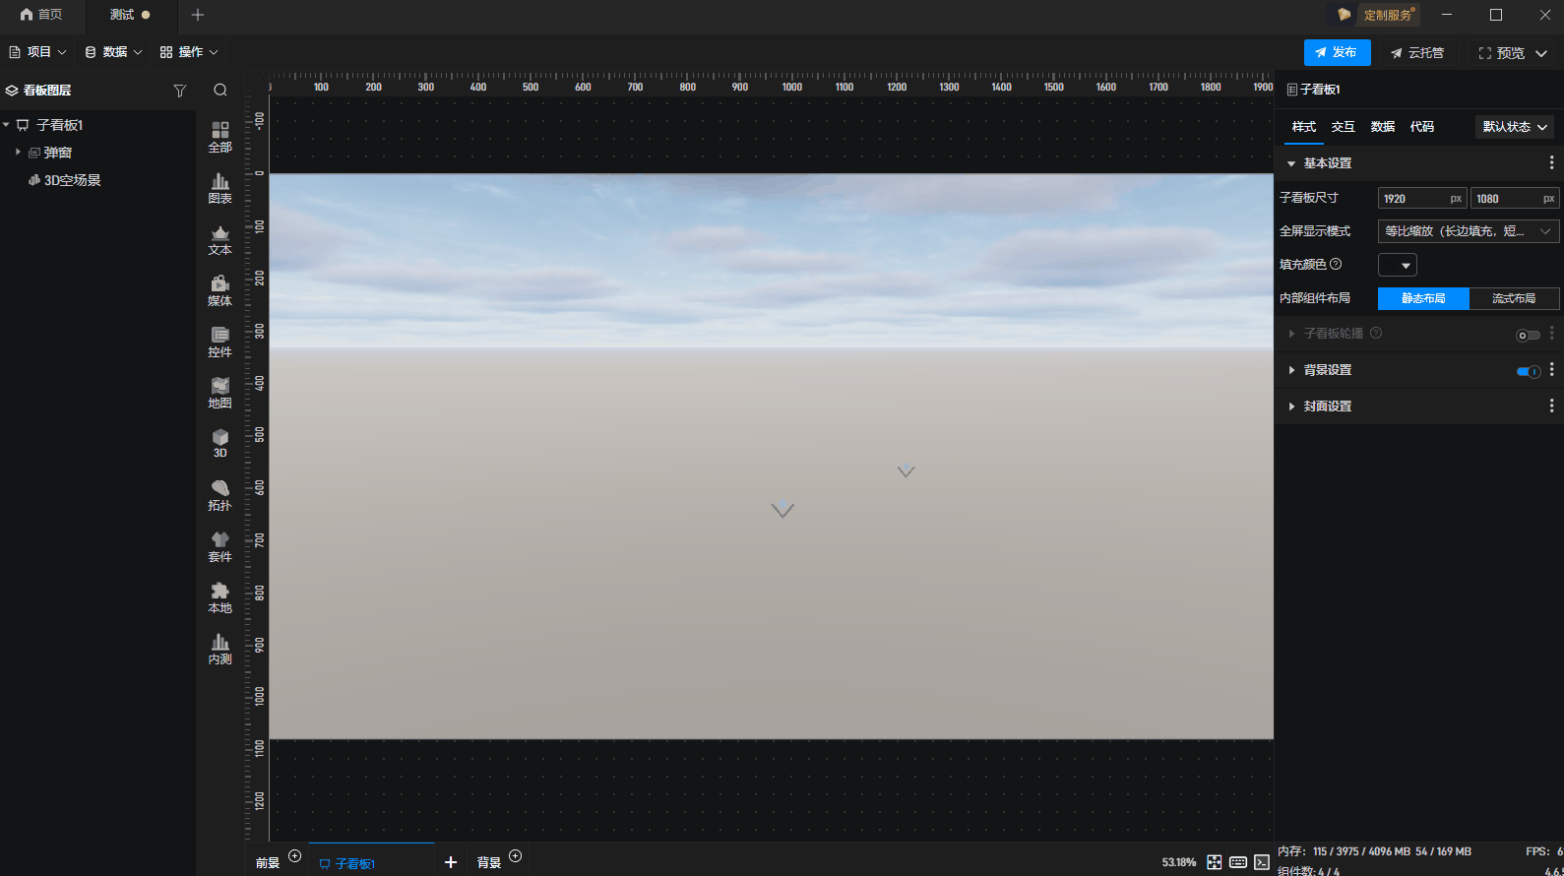Image resolution: width=1564 pixels, height=876 pixels.
Task: Open the 全屏显示模式 dropdown
Action: coord(1467,231)
